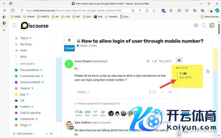Like the first post with heart icon
Screen dimensions: 221x138
pos(154,92)
